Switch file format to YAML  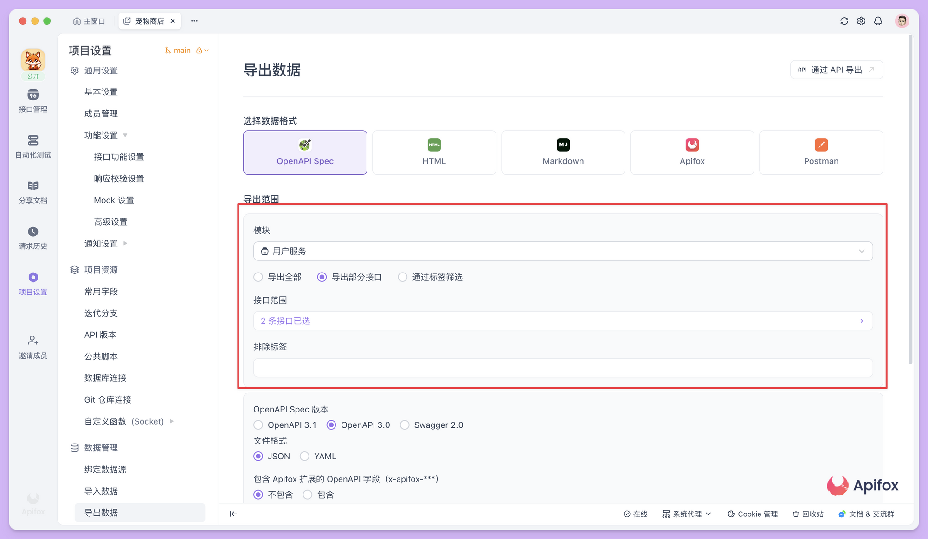[305, 456]
